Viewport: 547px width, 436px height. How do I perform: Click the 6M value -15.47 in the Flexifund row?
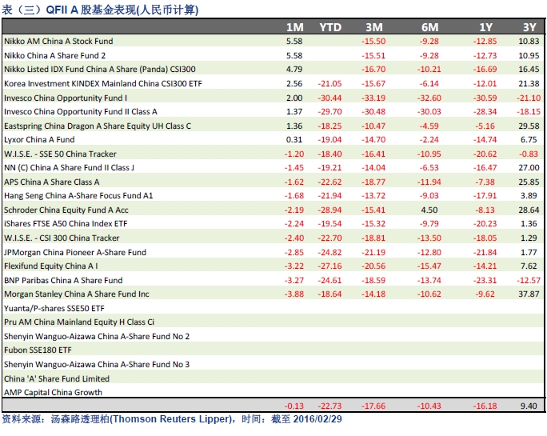click(x=429, y=266)
